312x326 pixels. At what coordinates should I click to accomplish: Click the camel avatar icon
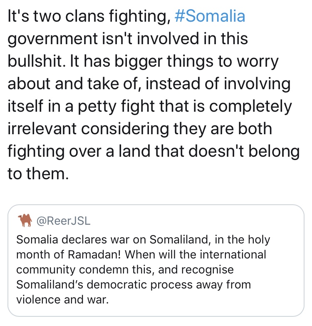click(x=25, y=220)
